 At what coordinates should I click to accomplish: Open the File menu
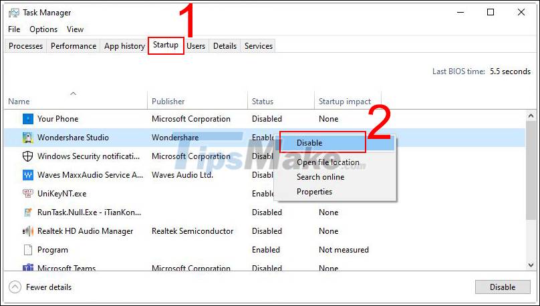coord(14,29)
